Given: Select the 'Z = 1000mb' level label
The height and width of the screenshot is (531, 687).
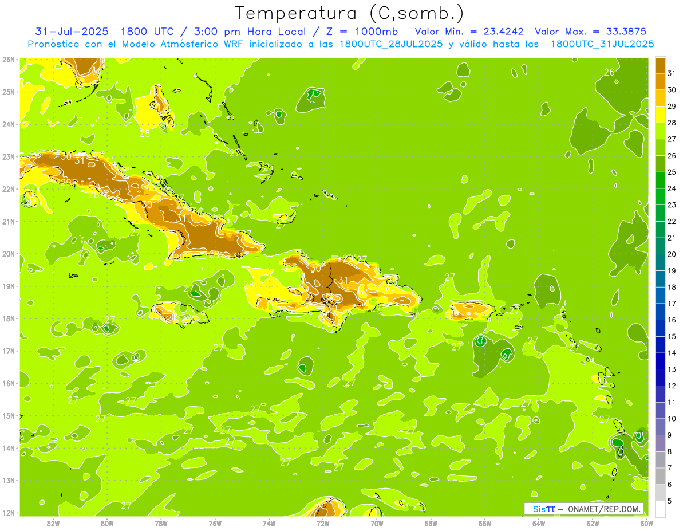Looking at the screenshot, I should tap(363, 31).
